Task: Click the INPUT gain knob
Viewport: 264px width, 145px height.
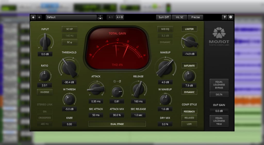Action: (x=45, y=42)
